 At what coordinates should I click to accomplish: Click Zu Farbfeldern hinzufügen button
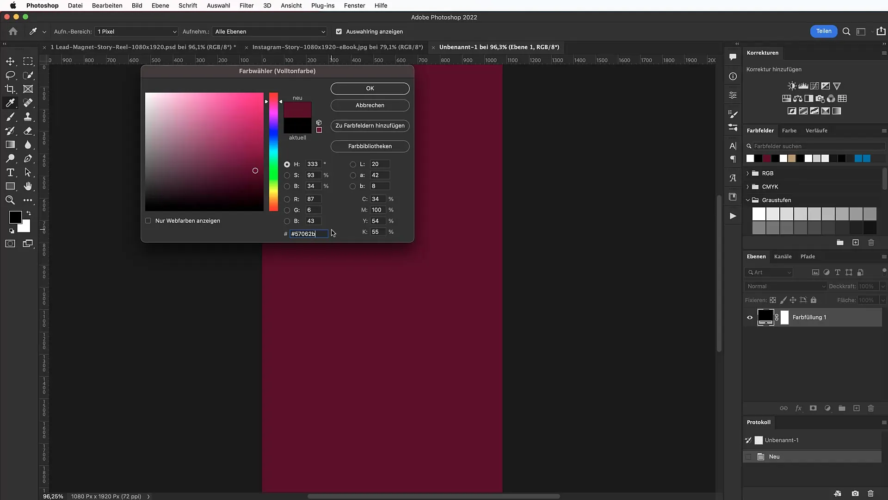coord(370,125)
